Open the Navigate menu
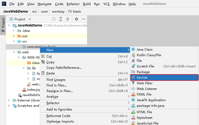This screenshot has height=125, width=199. 45,4
